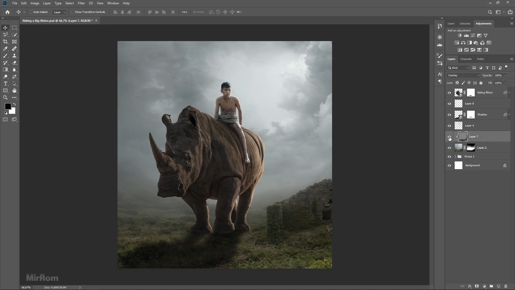
Task: Check Show Transform Controls option
Action: [72, 12]
